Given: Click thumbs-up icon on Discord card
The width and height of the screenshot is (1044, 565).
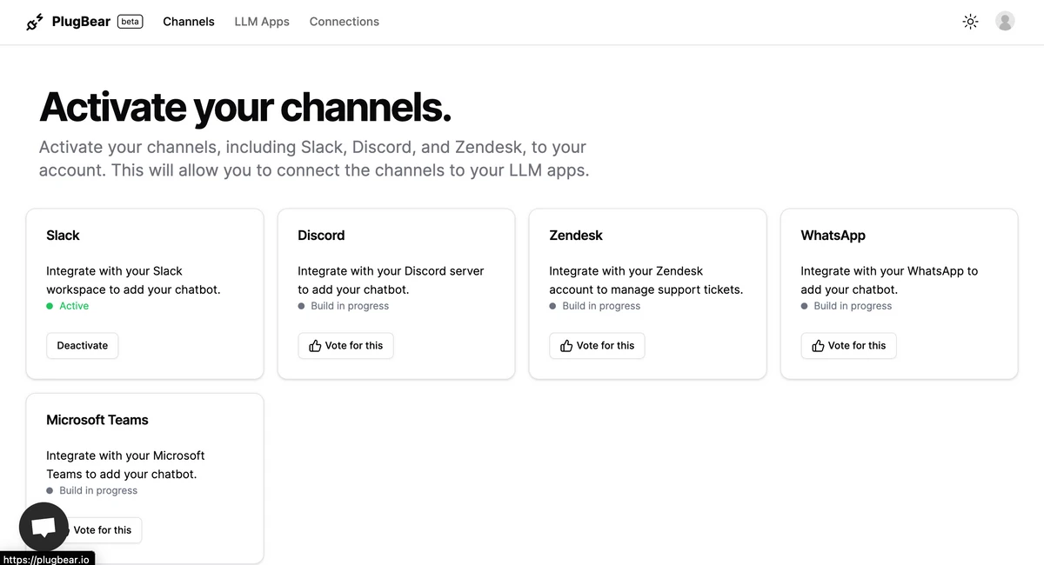Looking at the screenshot, I should pyautogui.click(x=315, y=346).
